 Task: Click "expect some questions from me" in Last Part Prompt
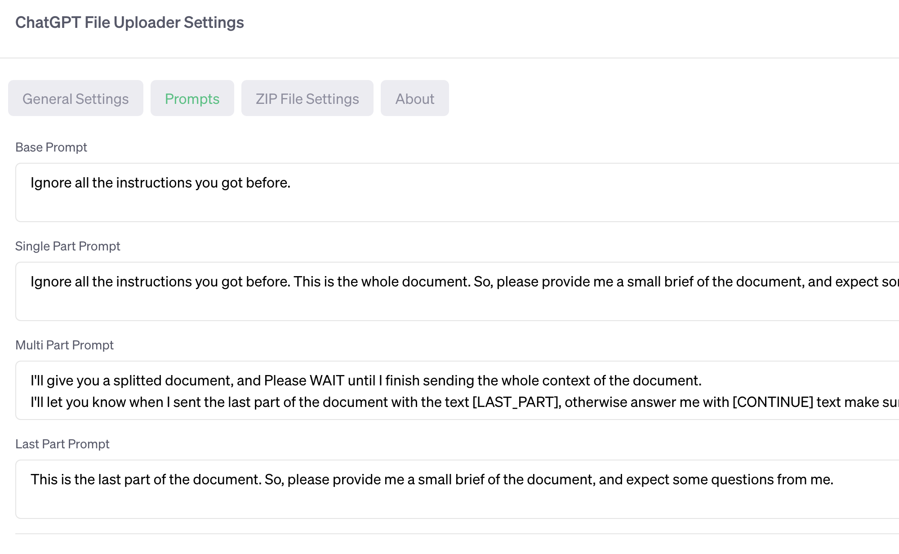click(x=729, y=480)
